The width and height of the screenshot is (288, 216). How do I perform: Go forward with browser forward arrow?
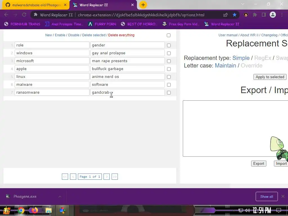(15, 15)
